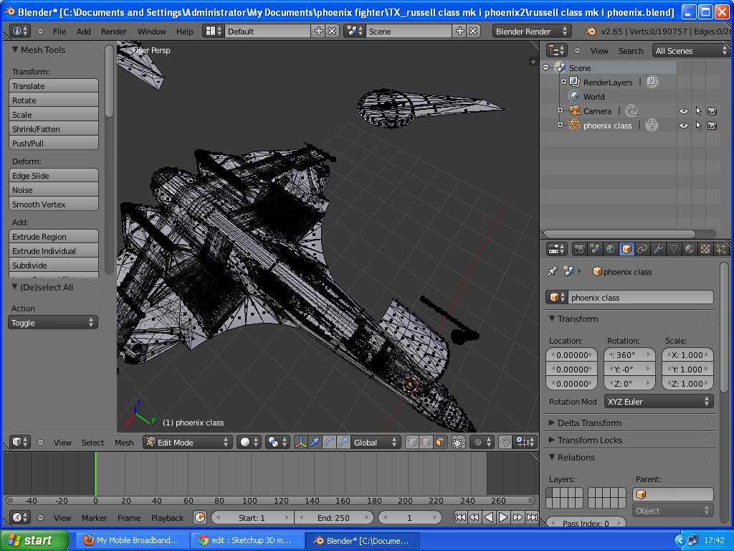Collapse the Scene entry in the Outliner

pyautogui.click(x=547, y=67)
